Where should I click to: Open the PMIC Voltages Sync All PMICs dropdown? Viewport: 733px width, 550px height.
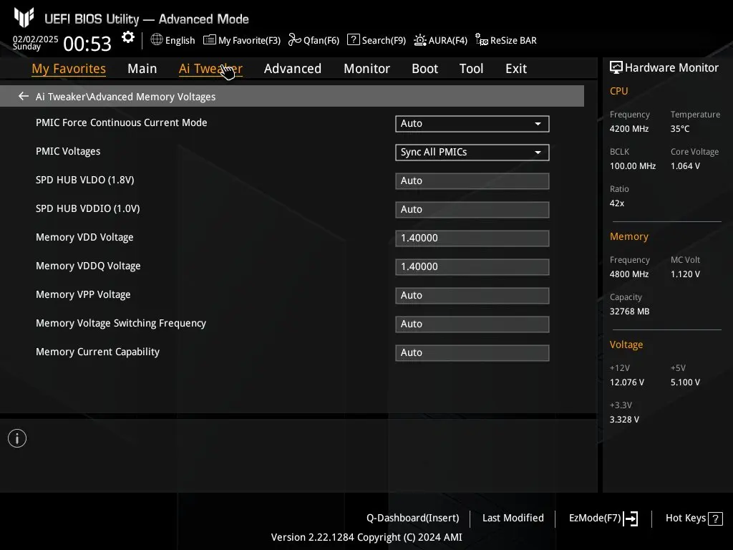472,152
